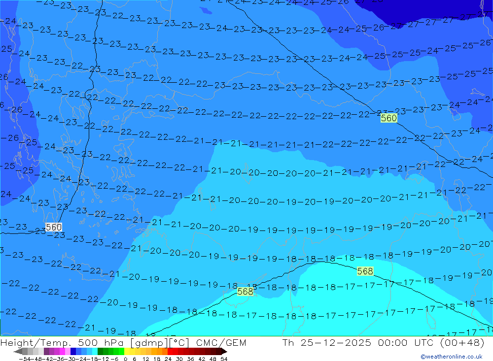Click the yellow 0 degree legend swatch
Screen dimensions: 493x361
point(127,352)
